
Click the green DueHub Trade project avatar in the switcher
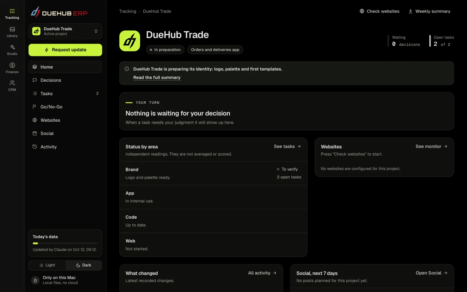[x=36, y=31]
